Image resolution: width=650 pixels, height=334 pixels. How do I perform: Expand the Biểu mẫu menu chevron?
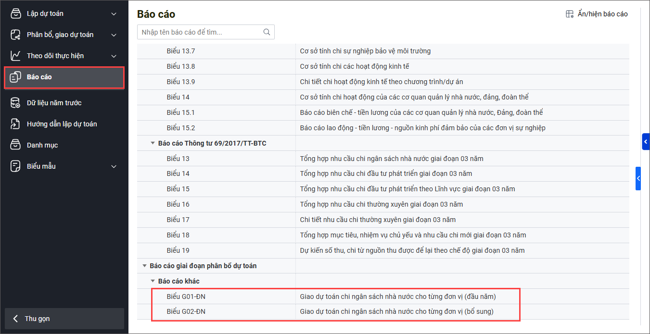114,167
